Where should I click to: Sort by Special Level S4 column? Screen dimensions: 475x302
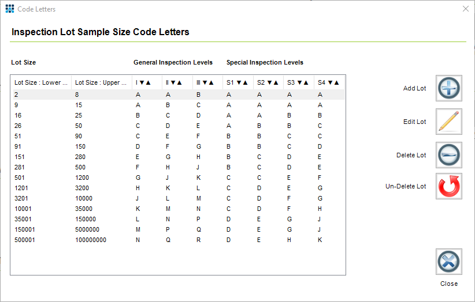[x=328, y=83]
